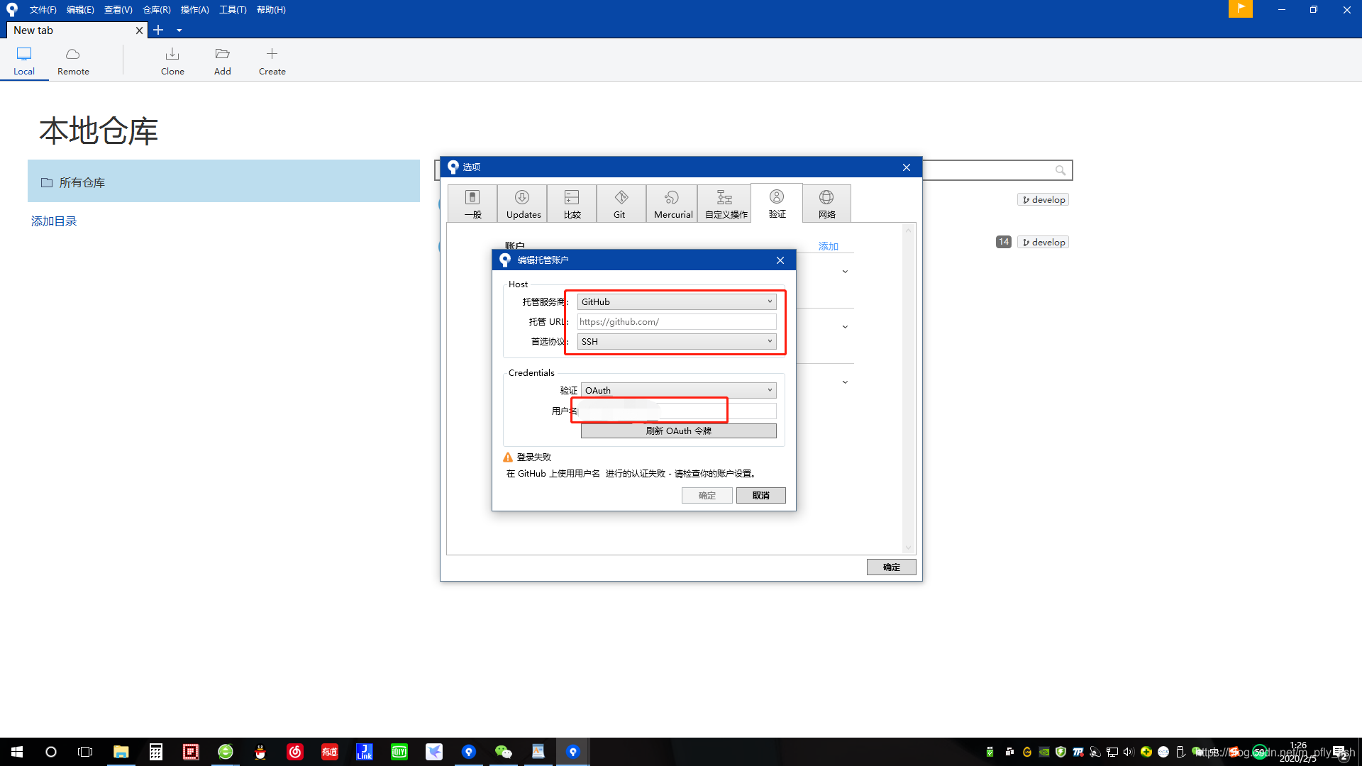This screenshot has width=1362, height=766.
Task: Click the 自定义操作 (Custom Actions) icon
Action: (726, 203)
